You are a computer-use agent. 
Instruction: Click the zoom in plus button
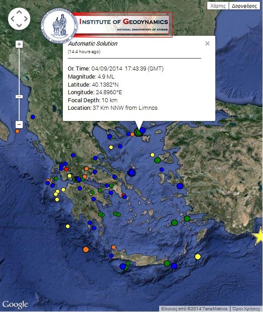tap(19, 44)
